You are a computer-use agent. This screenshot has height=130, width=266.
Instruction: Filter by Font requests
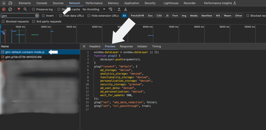(175, 16)
